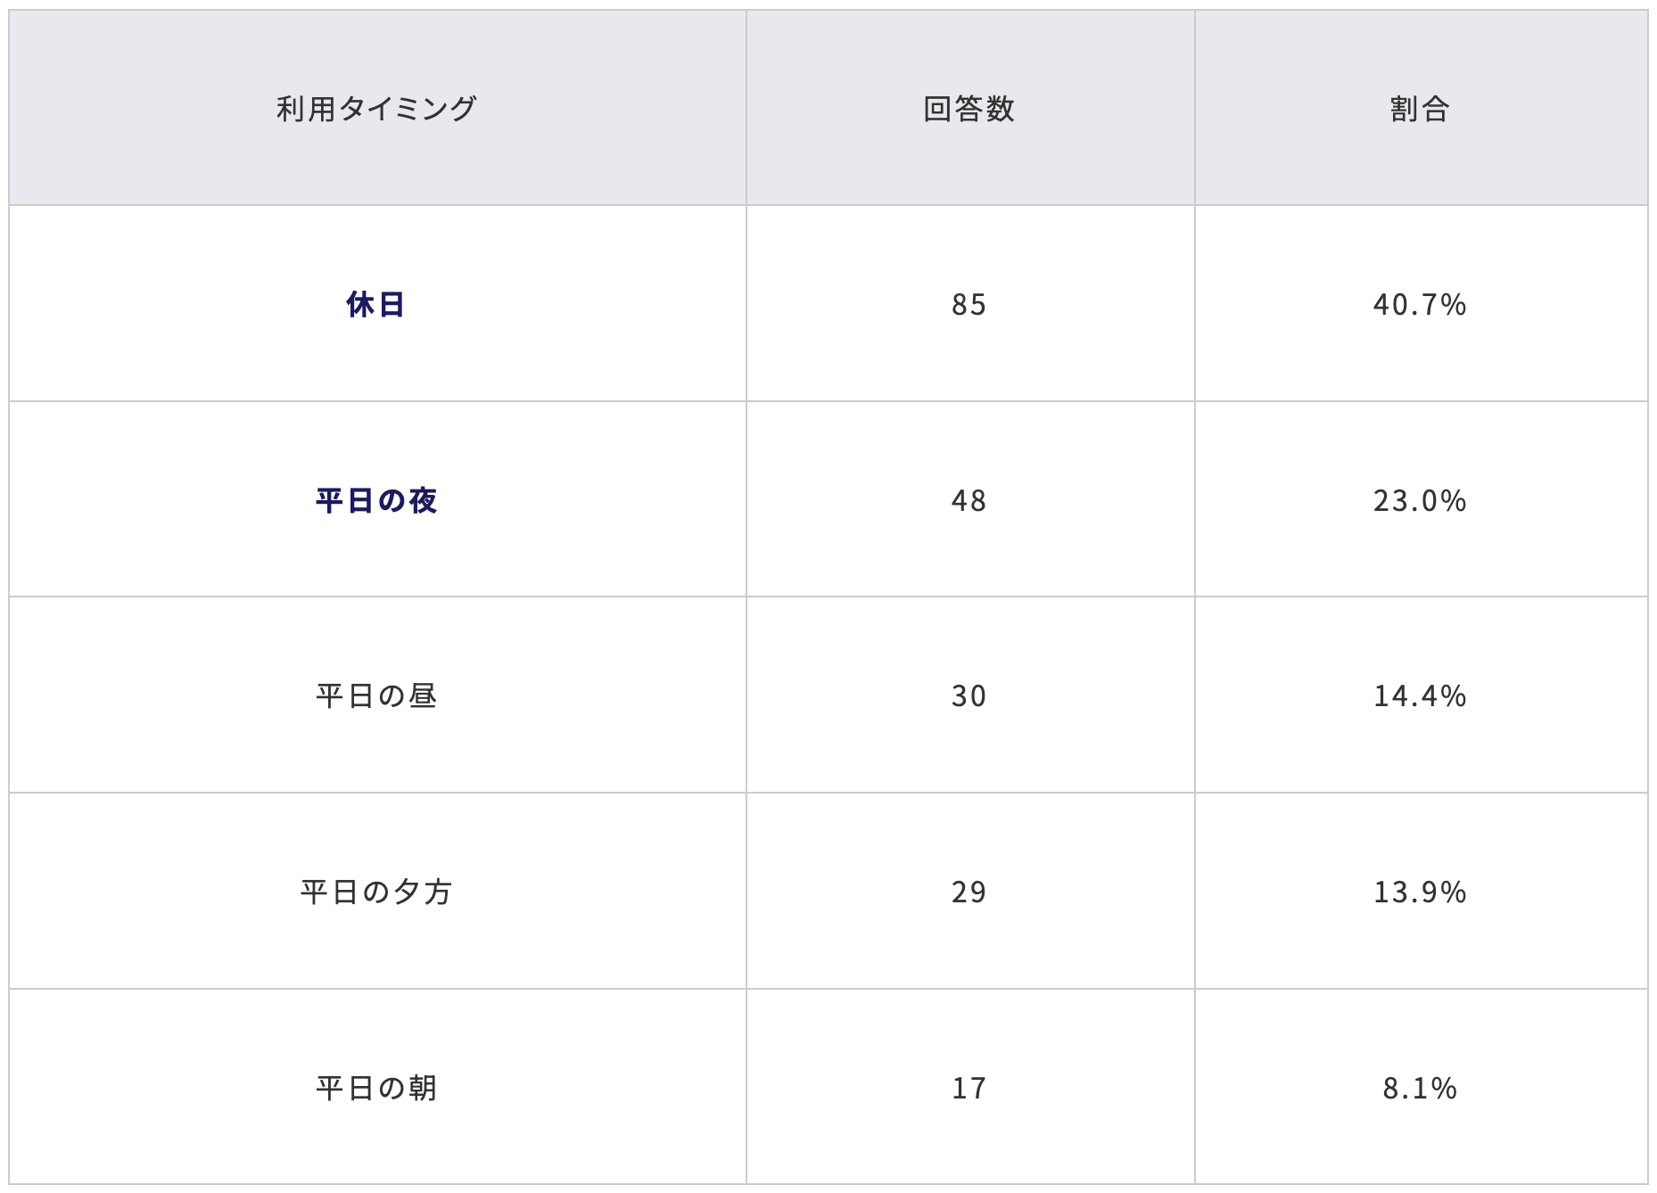Select the 23.0% percentage cell
The width and height of the screenshot is (1657, 1193).
[x=1420, y=501]
